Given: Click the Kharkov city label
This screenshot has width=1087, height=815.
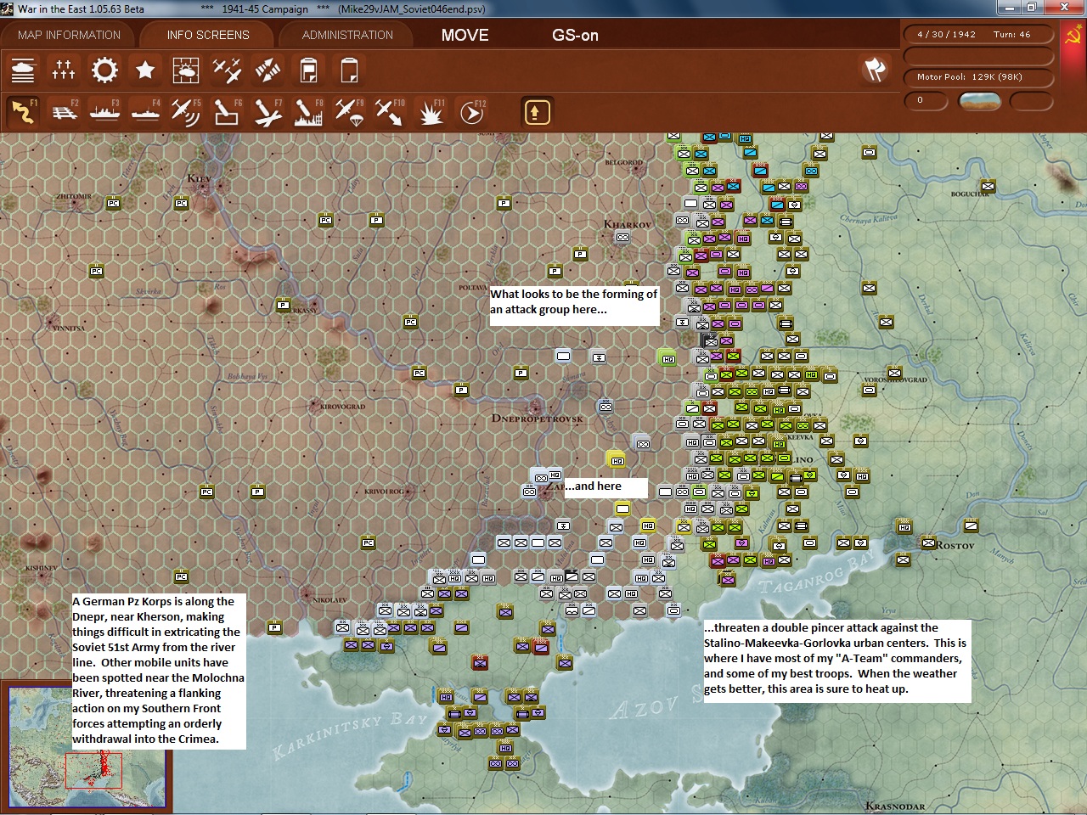Looking at the screenshot, I should (628, 224).
